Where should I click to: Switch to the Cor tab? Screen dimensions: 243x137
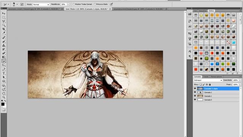tap(195, 11)
